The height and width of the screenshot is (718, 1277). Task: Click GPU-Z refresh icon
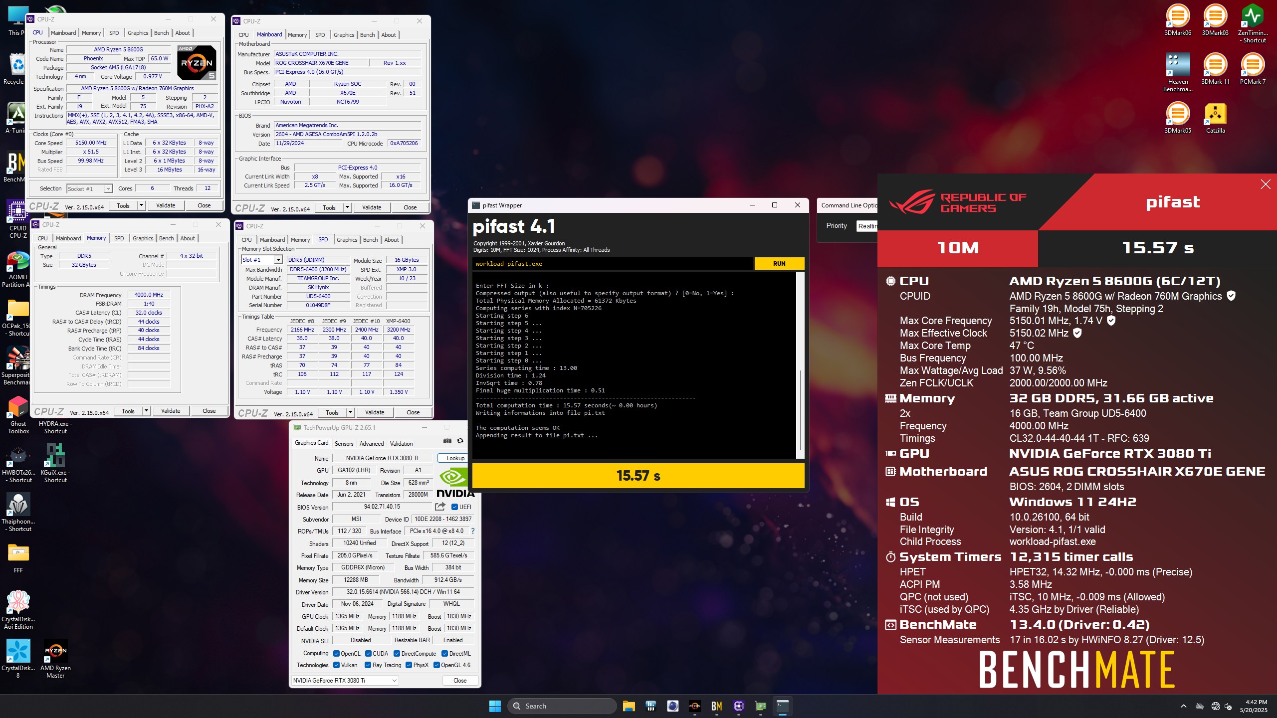click(460, 441)
